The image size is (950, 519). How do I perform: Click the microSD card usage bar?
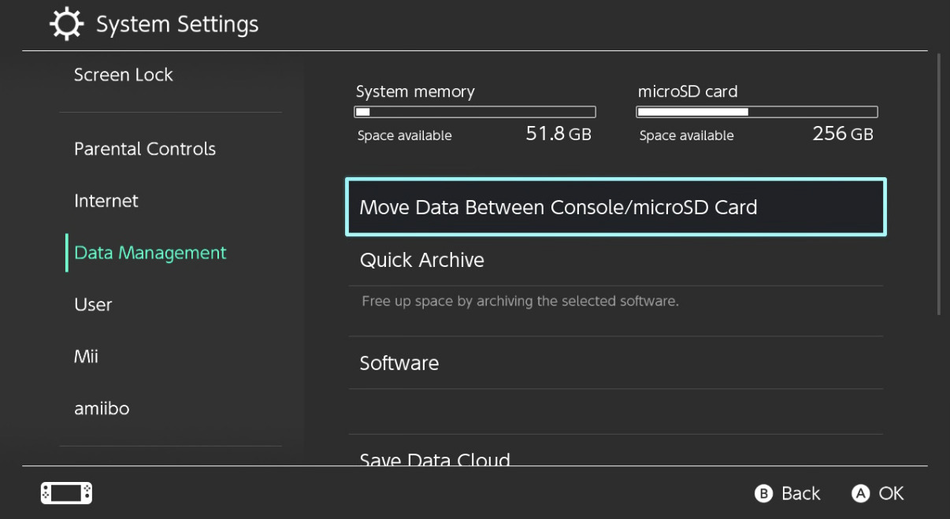[x=756, y=112]
